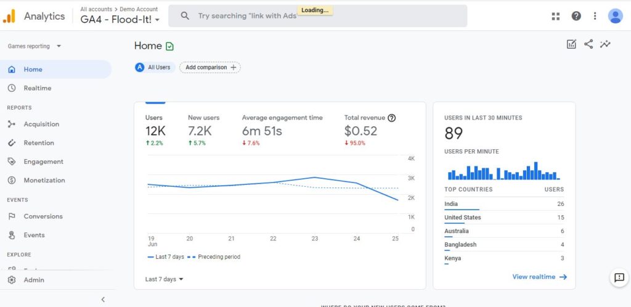This screenshot has width=631, height=307.
Task: Open the Last 7 days date range dropdown
Action: point(164,279)
